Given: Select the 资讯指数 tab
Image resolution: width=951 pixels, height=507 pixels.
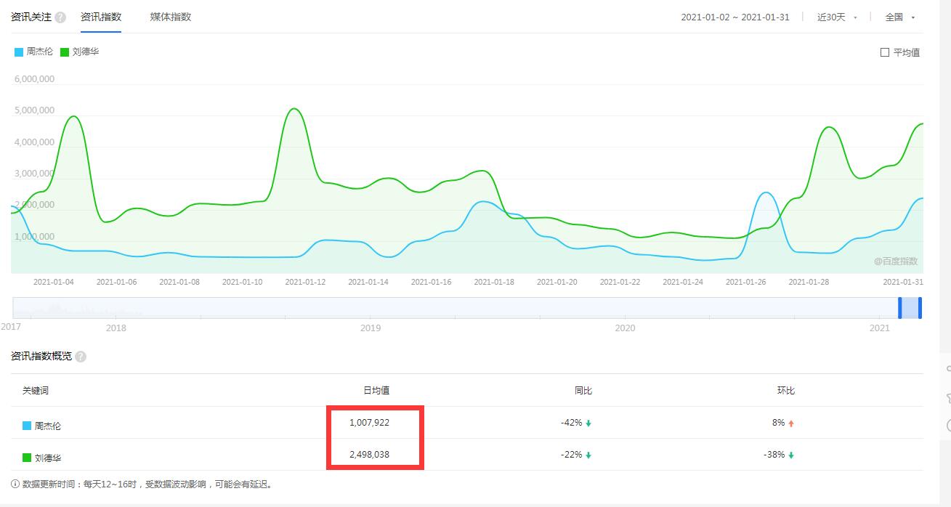Looking at the screenshot, I should pos(101,17).
